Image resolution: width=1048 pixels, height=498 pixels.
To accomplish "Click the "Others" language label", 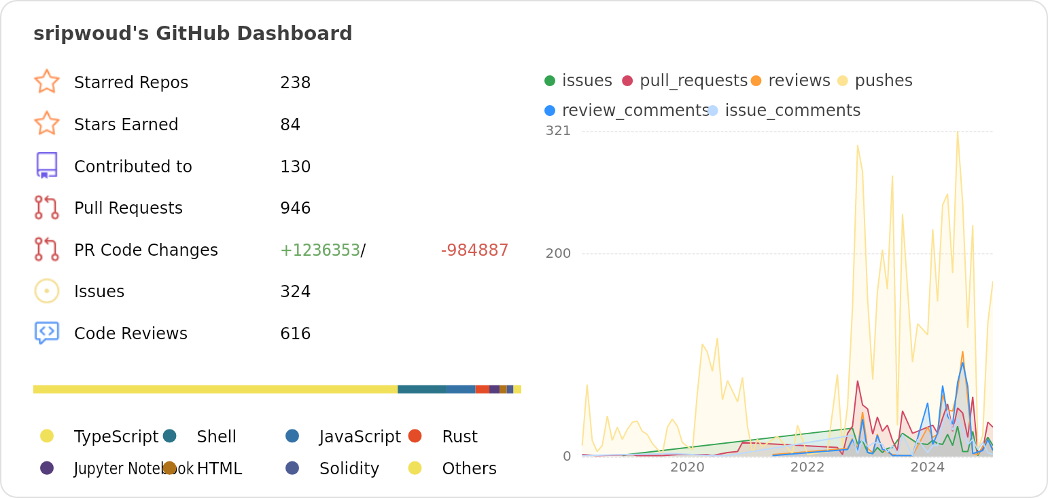I will [x=470, y=469].
